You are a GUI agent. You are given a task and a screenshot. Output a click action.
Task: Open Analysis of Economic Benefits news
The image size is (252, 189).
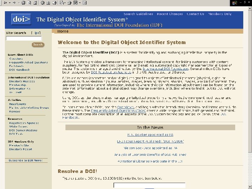pyautogui.click(x=150, y=155)
